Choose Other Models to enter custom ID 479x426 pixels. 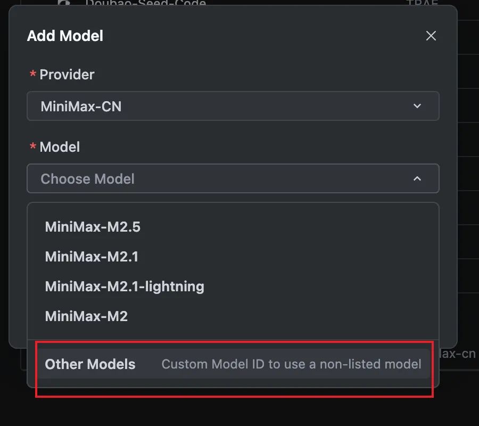[x=234, y=364]
